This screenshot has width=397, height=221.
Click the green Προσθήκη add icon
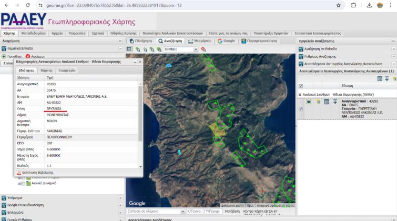coord(4,56)
